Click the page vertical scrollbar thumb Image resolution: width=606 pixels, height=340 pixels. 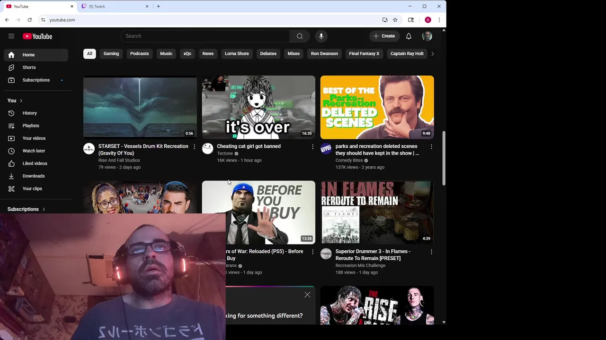coord(444,158)
